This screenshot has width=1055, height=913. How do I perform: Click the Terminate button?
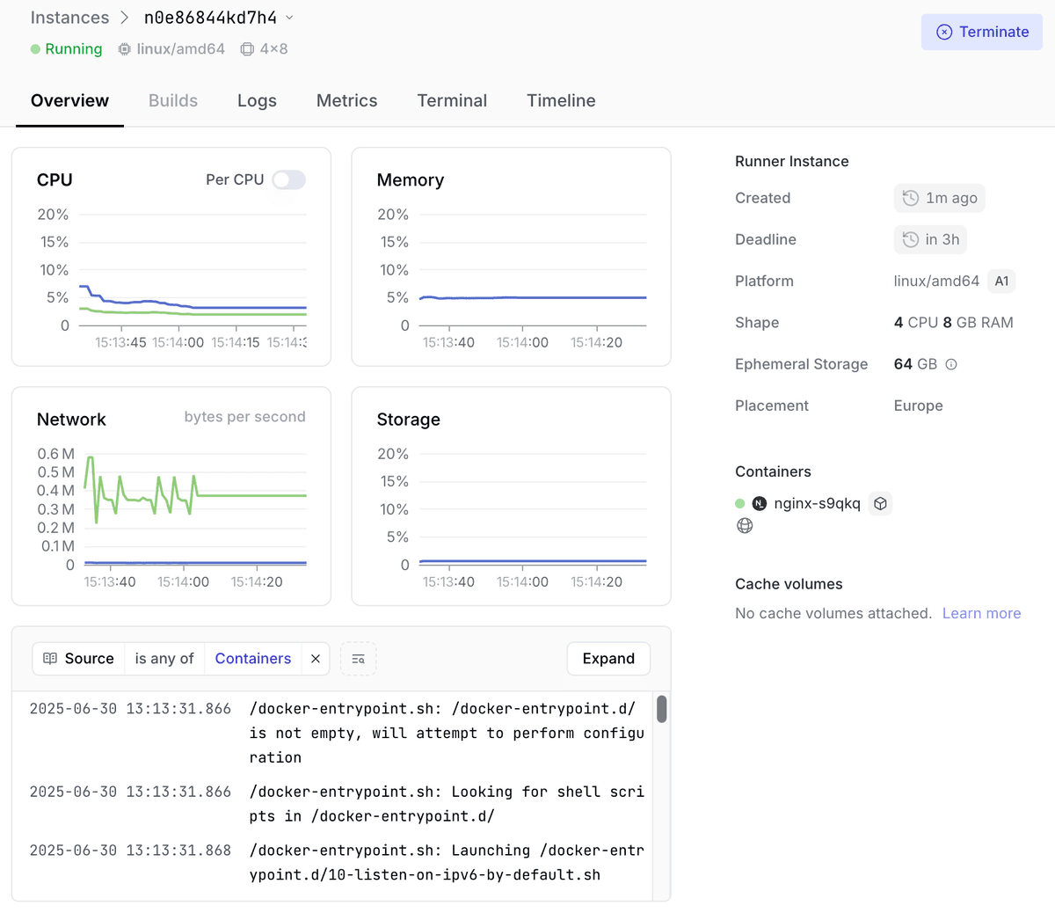tap(981, 32)
